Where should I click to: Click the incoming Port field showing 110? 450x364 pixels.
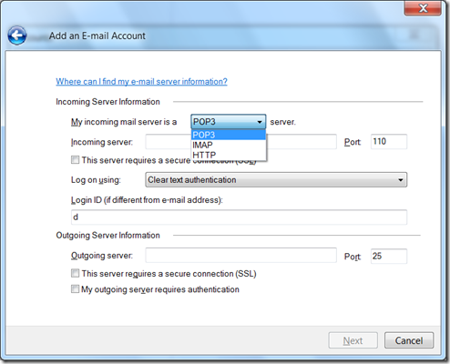tap(389, 142)
